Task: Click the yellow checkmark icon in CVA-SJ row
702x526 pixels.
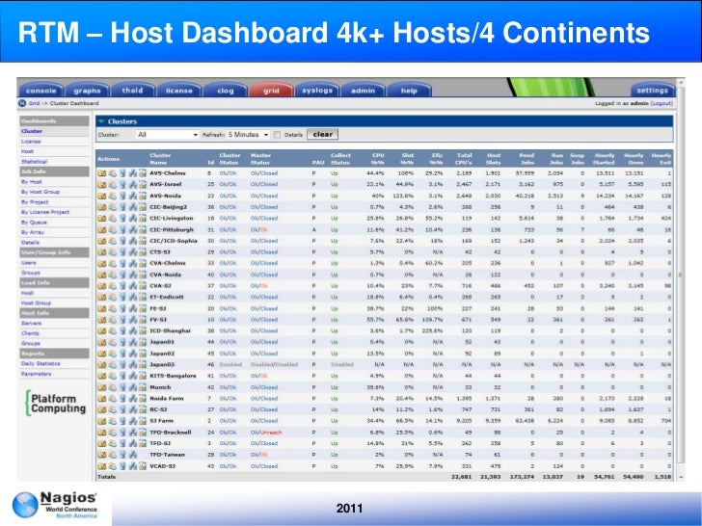Action: pos(102,286)
